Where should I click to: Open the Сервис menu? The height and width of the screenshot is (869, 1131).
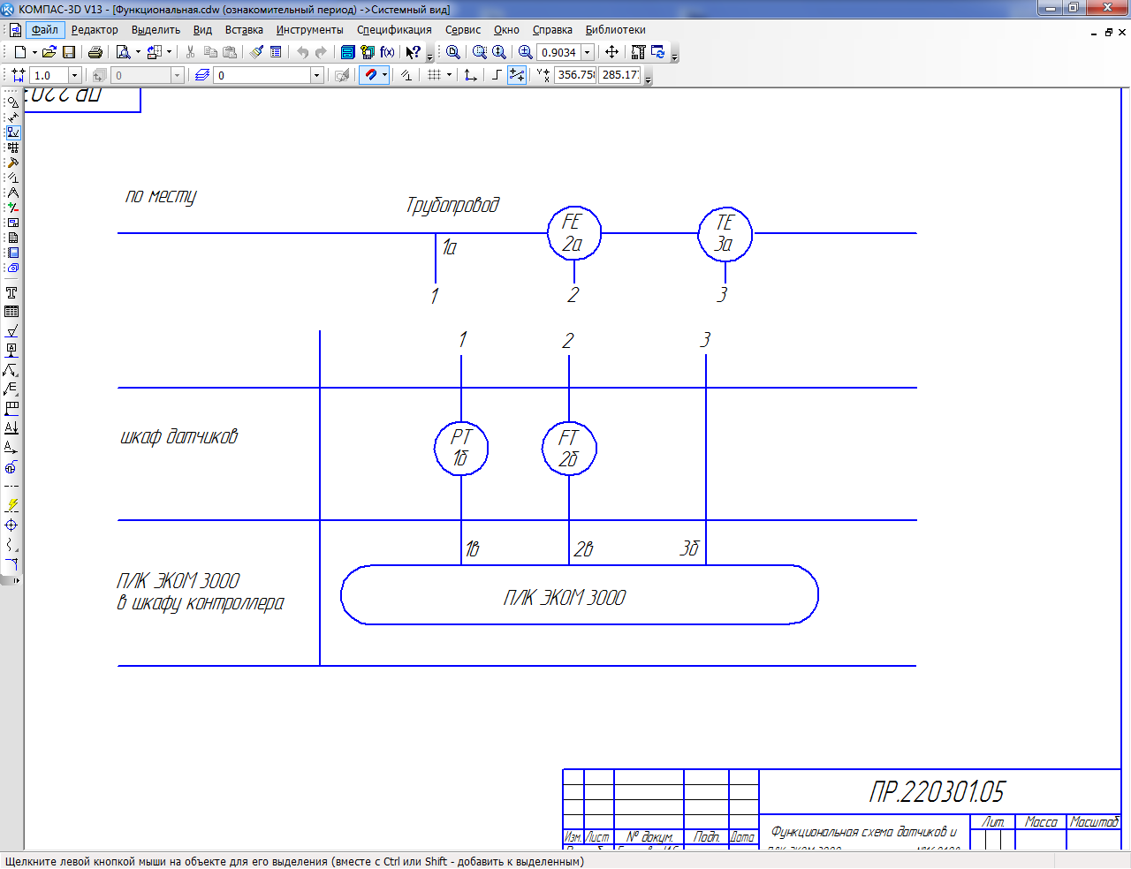tap(463, 29)
